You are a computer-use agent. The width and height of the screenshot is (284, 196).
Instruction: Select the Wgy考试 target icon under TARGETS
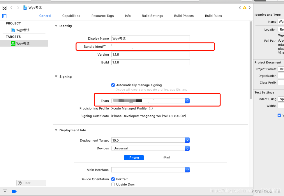(13, 43)
